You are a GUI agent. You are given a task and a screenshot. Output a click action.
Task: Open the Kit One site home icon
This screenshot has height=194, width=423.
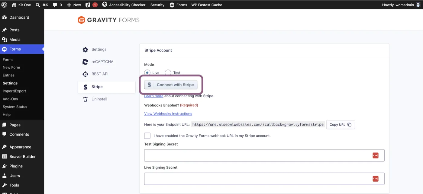tap(14, 5)
